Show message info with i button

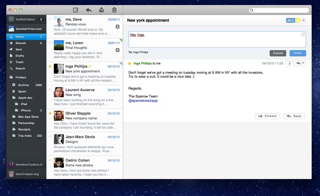[290, 63]
